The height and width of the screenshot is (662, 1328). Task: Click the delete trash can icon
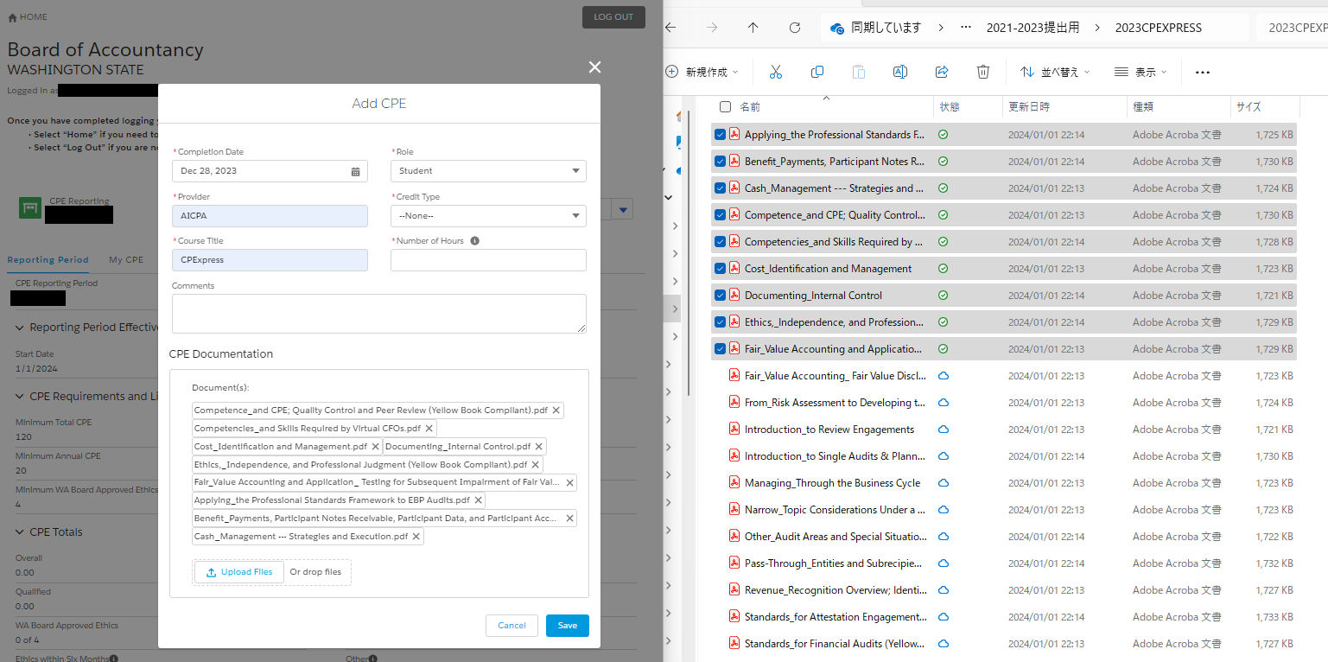click(982, 73)
